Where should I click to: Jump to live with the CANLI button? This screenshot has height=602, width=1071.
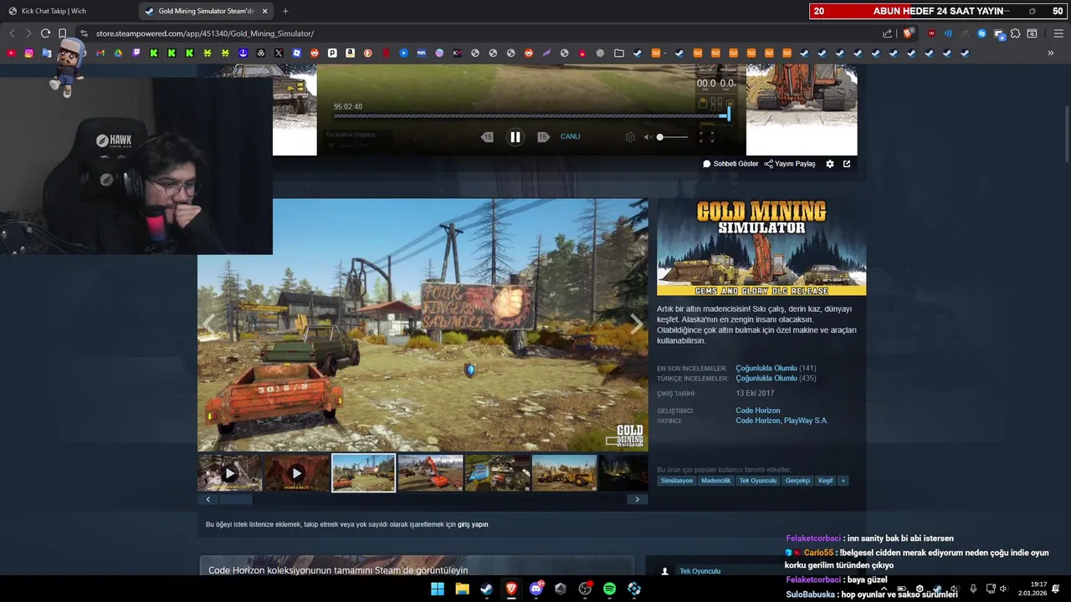[x=570, y=137]
